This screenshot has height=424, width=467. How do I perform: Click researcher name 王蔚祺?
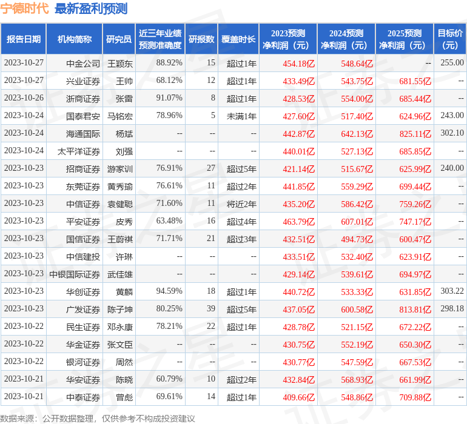120,239
